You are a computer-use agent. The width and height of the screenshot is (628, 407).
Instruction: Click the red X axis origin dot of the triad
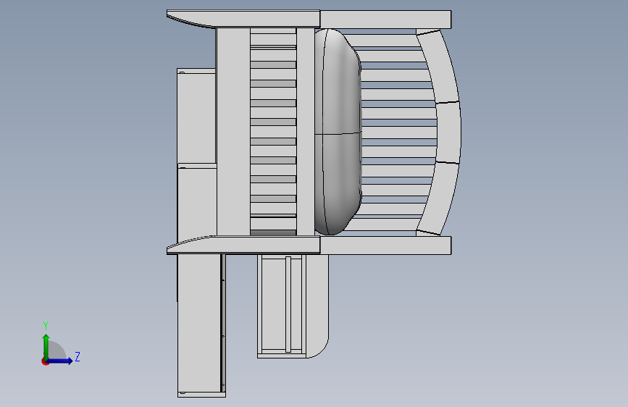(x=45, y=361)
